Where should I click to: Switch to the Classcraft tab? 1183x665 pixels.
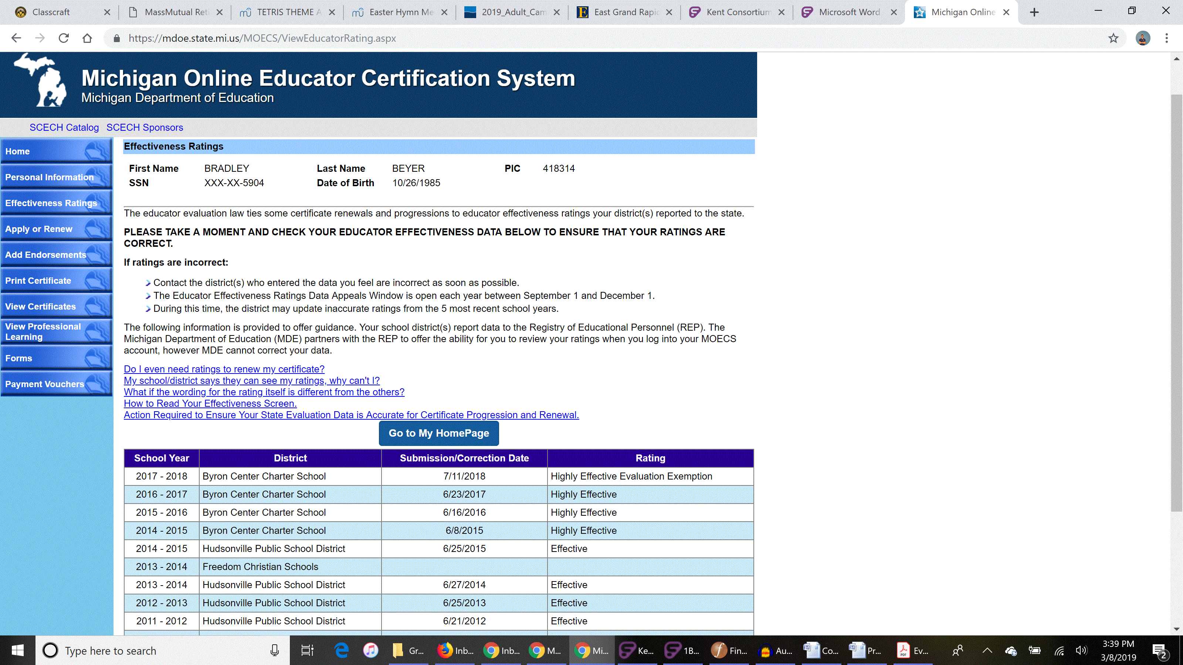(51, 13)
